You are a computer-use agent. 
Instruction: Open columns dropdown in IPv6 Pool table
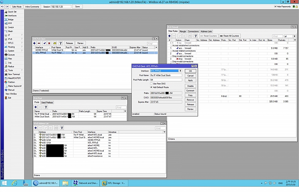[125, 111]
